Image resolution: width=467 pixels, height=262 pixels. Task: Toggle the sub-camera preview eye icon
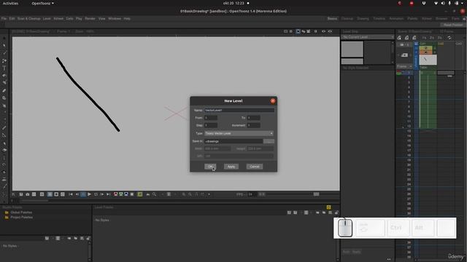tap(330, 31)
